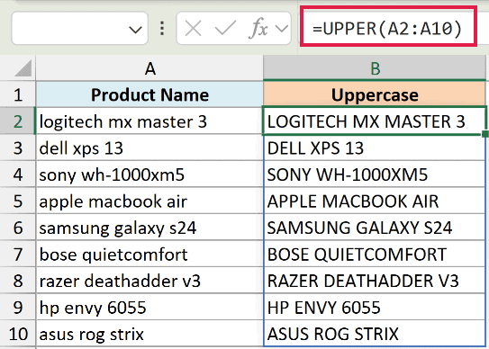Open the Insert Function fx button
This screenshot has width=489, height=349.
click(258, 29)
